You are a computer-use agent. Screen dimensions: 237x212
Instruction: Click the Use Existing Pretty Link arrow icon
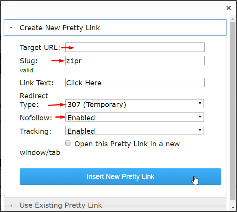pos(11,205)
